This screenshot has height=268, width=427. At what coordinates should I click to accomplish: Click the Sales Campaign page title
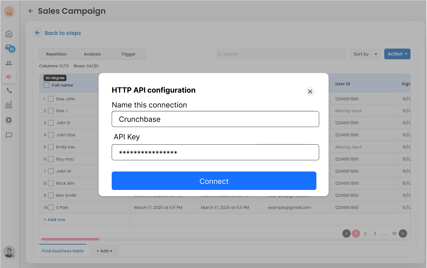click(72, 11)
